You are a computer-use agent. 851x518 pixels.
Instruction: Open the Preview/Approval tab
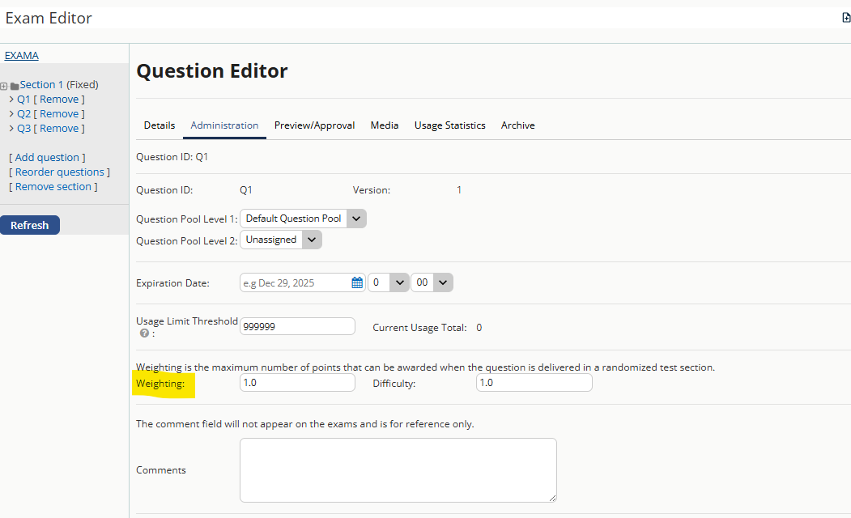pos(314,125)
